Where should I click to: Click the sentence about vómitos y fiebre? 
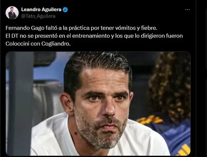pos(81,28)
